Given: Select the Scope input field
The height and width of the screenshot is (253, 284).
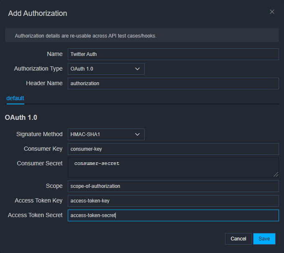Looking at the screenshot, I should coord(173,186).
